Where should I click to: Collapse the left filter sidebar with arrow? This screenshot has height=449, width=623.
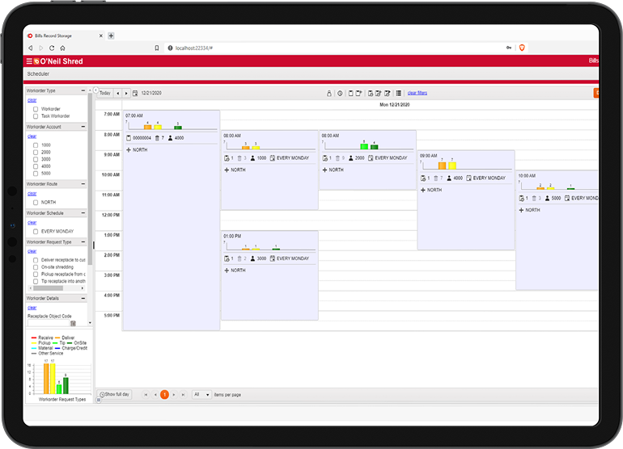pos(95,90)
